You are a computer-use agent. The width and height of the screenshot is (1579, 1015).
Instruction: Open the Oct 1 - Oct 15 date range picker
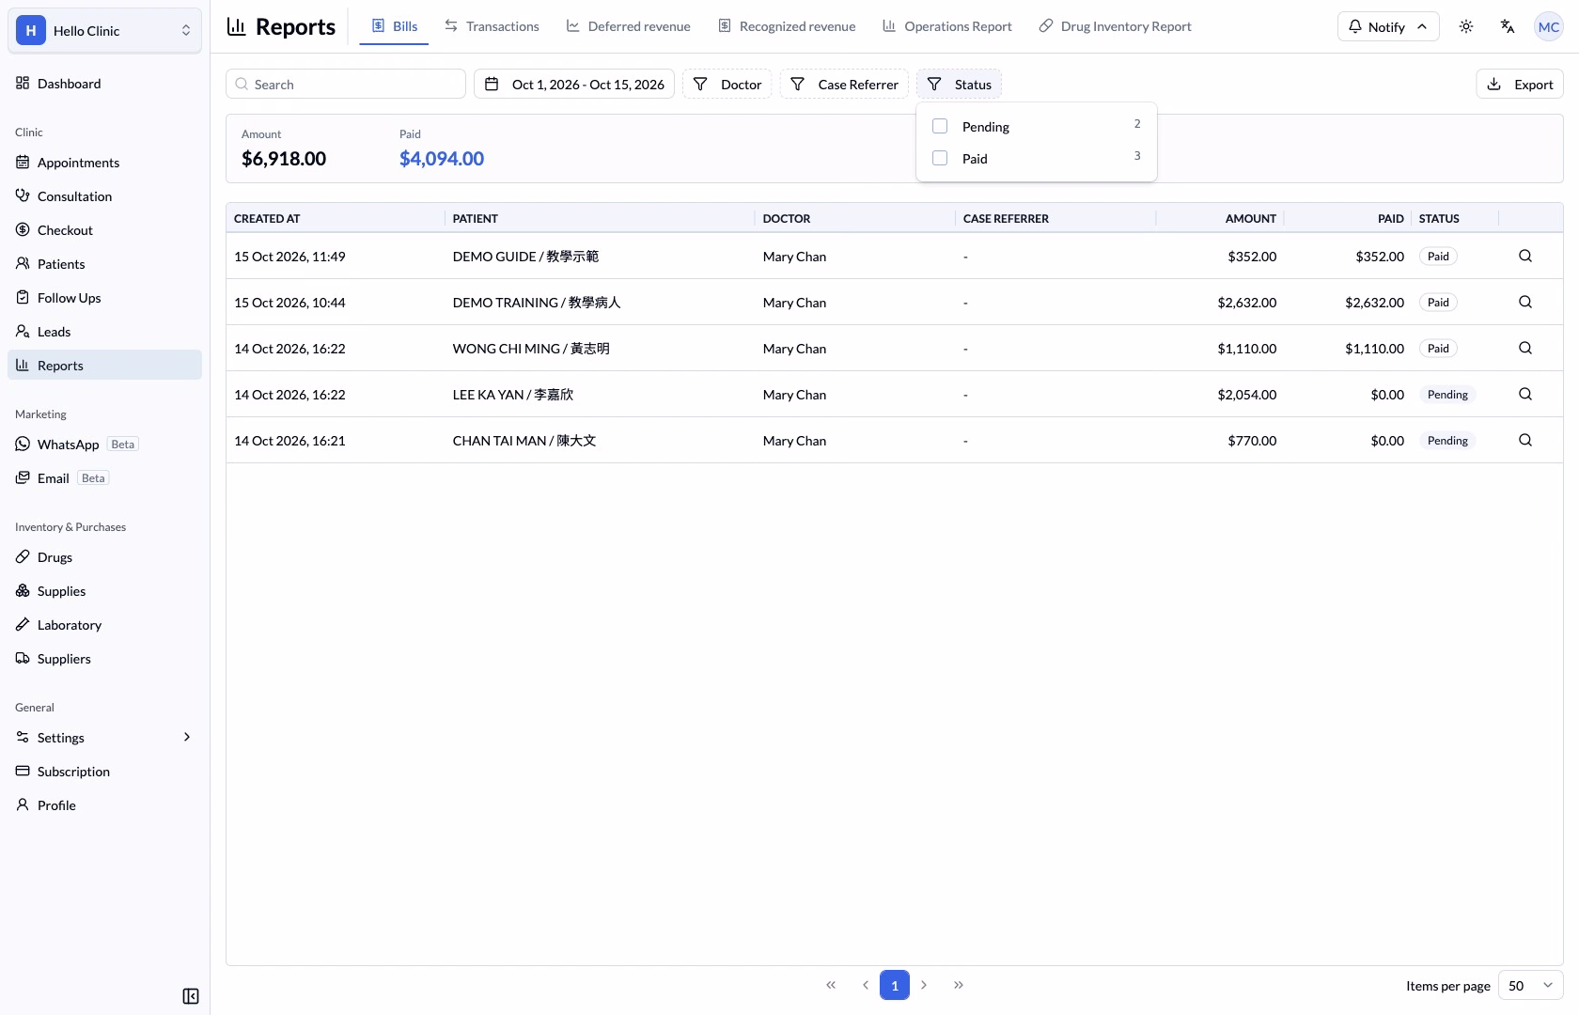(574, 85)
